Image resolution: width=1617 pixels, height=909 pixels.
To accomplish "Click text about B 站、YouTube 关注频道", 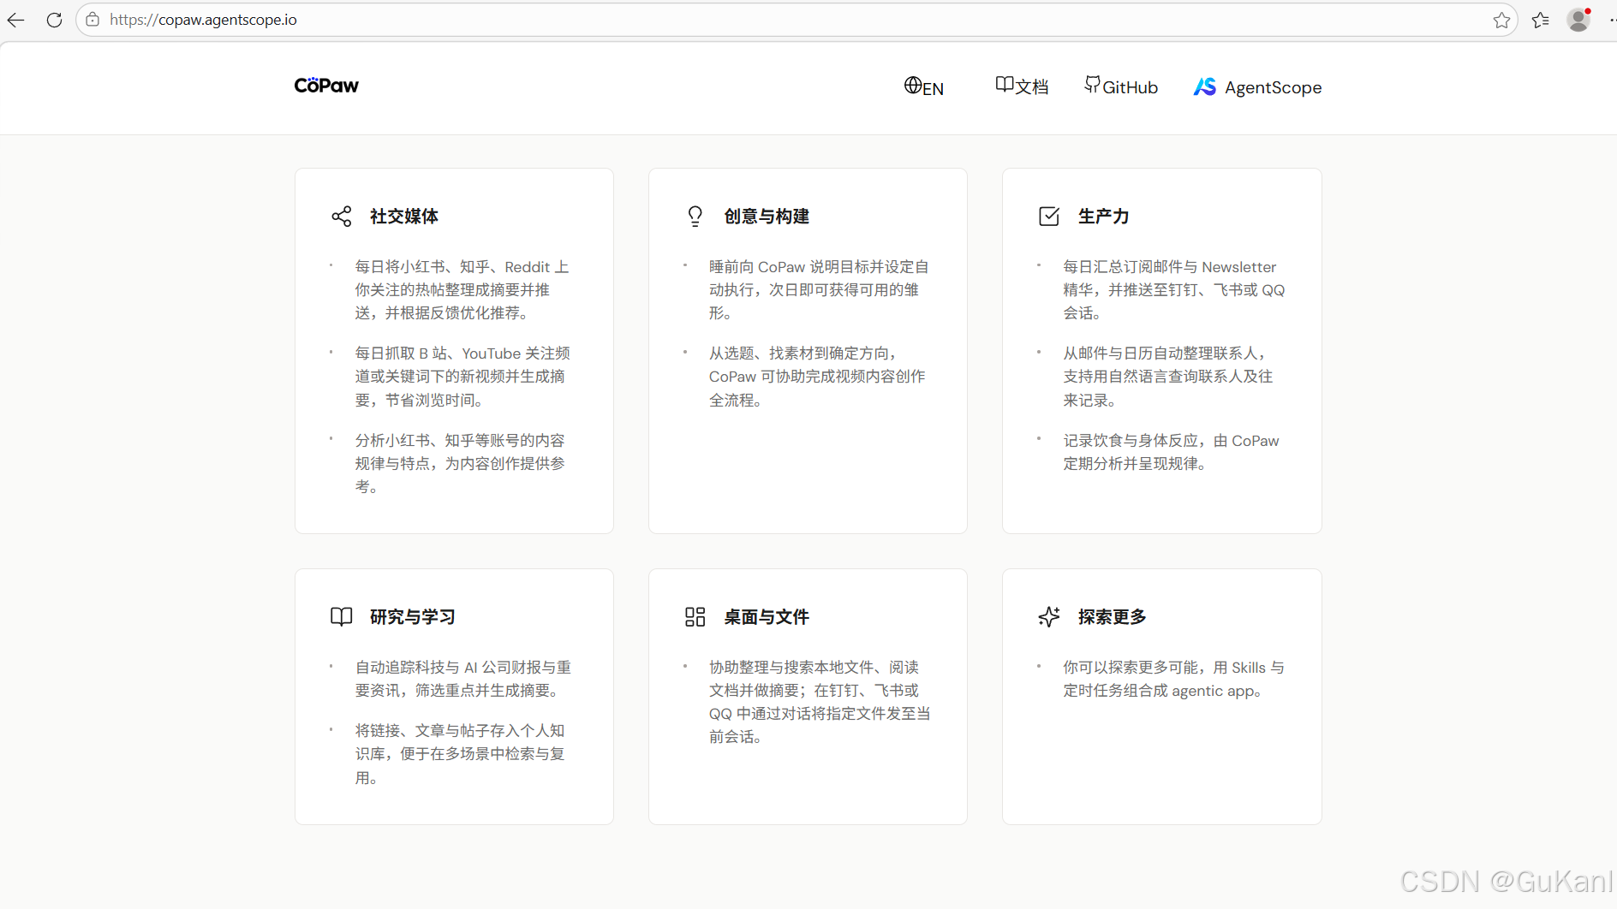I will tap(462, 377).
